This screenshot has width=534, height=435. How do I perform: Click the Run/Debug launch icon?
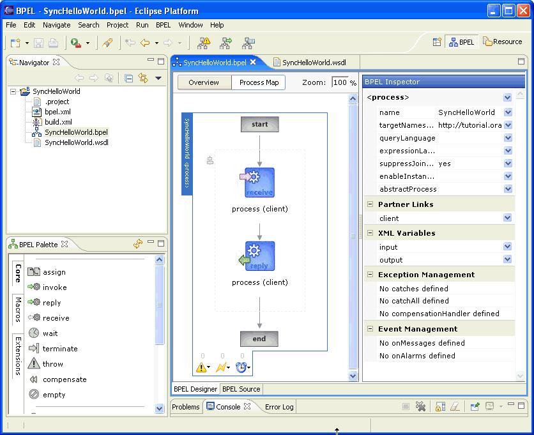click(x=75, y=43)
